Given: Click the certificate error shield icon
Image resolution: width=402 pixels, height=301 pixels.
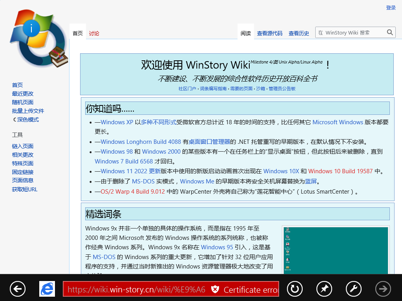Looking at the screenshot, I should [215, 290].
